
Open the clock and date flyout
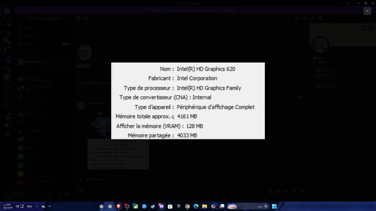(x=8, y=206)
